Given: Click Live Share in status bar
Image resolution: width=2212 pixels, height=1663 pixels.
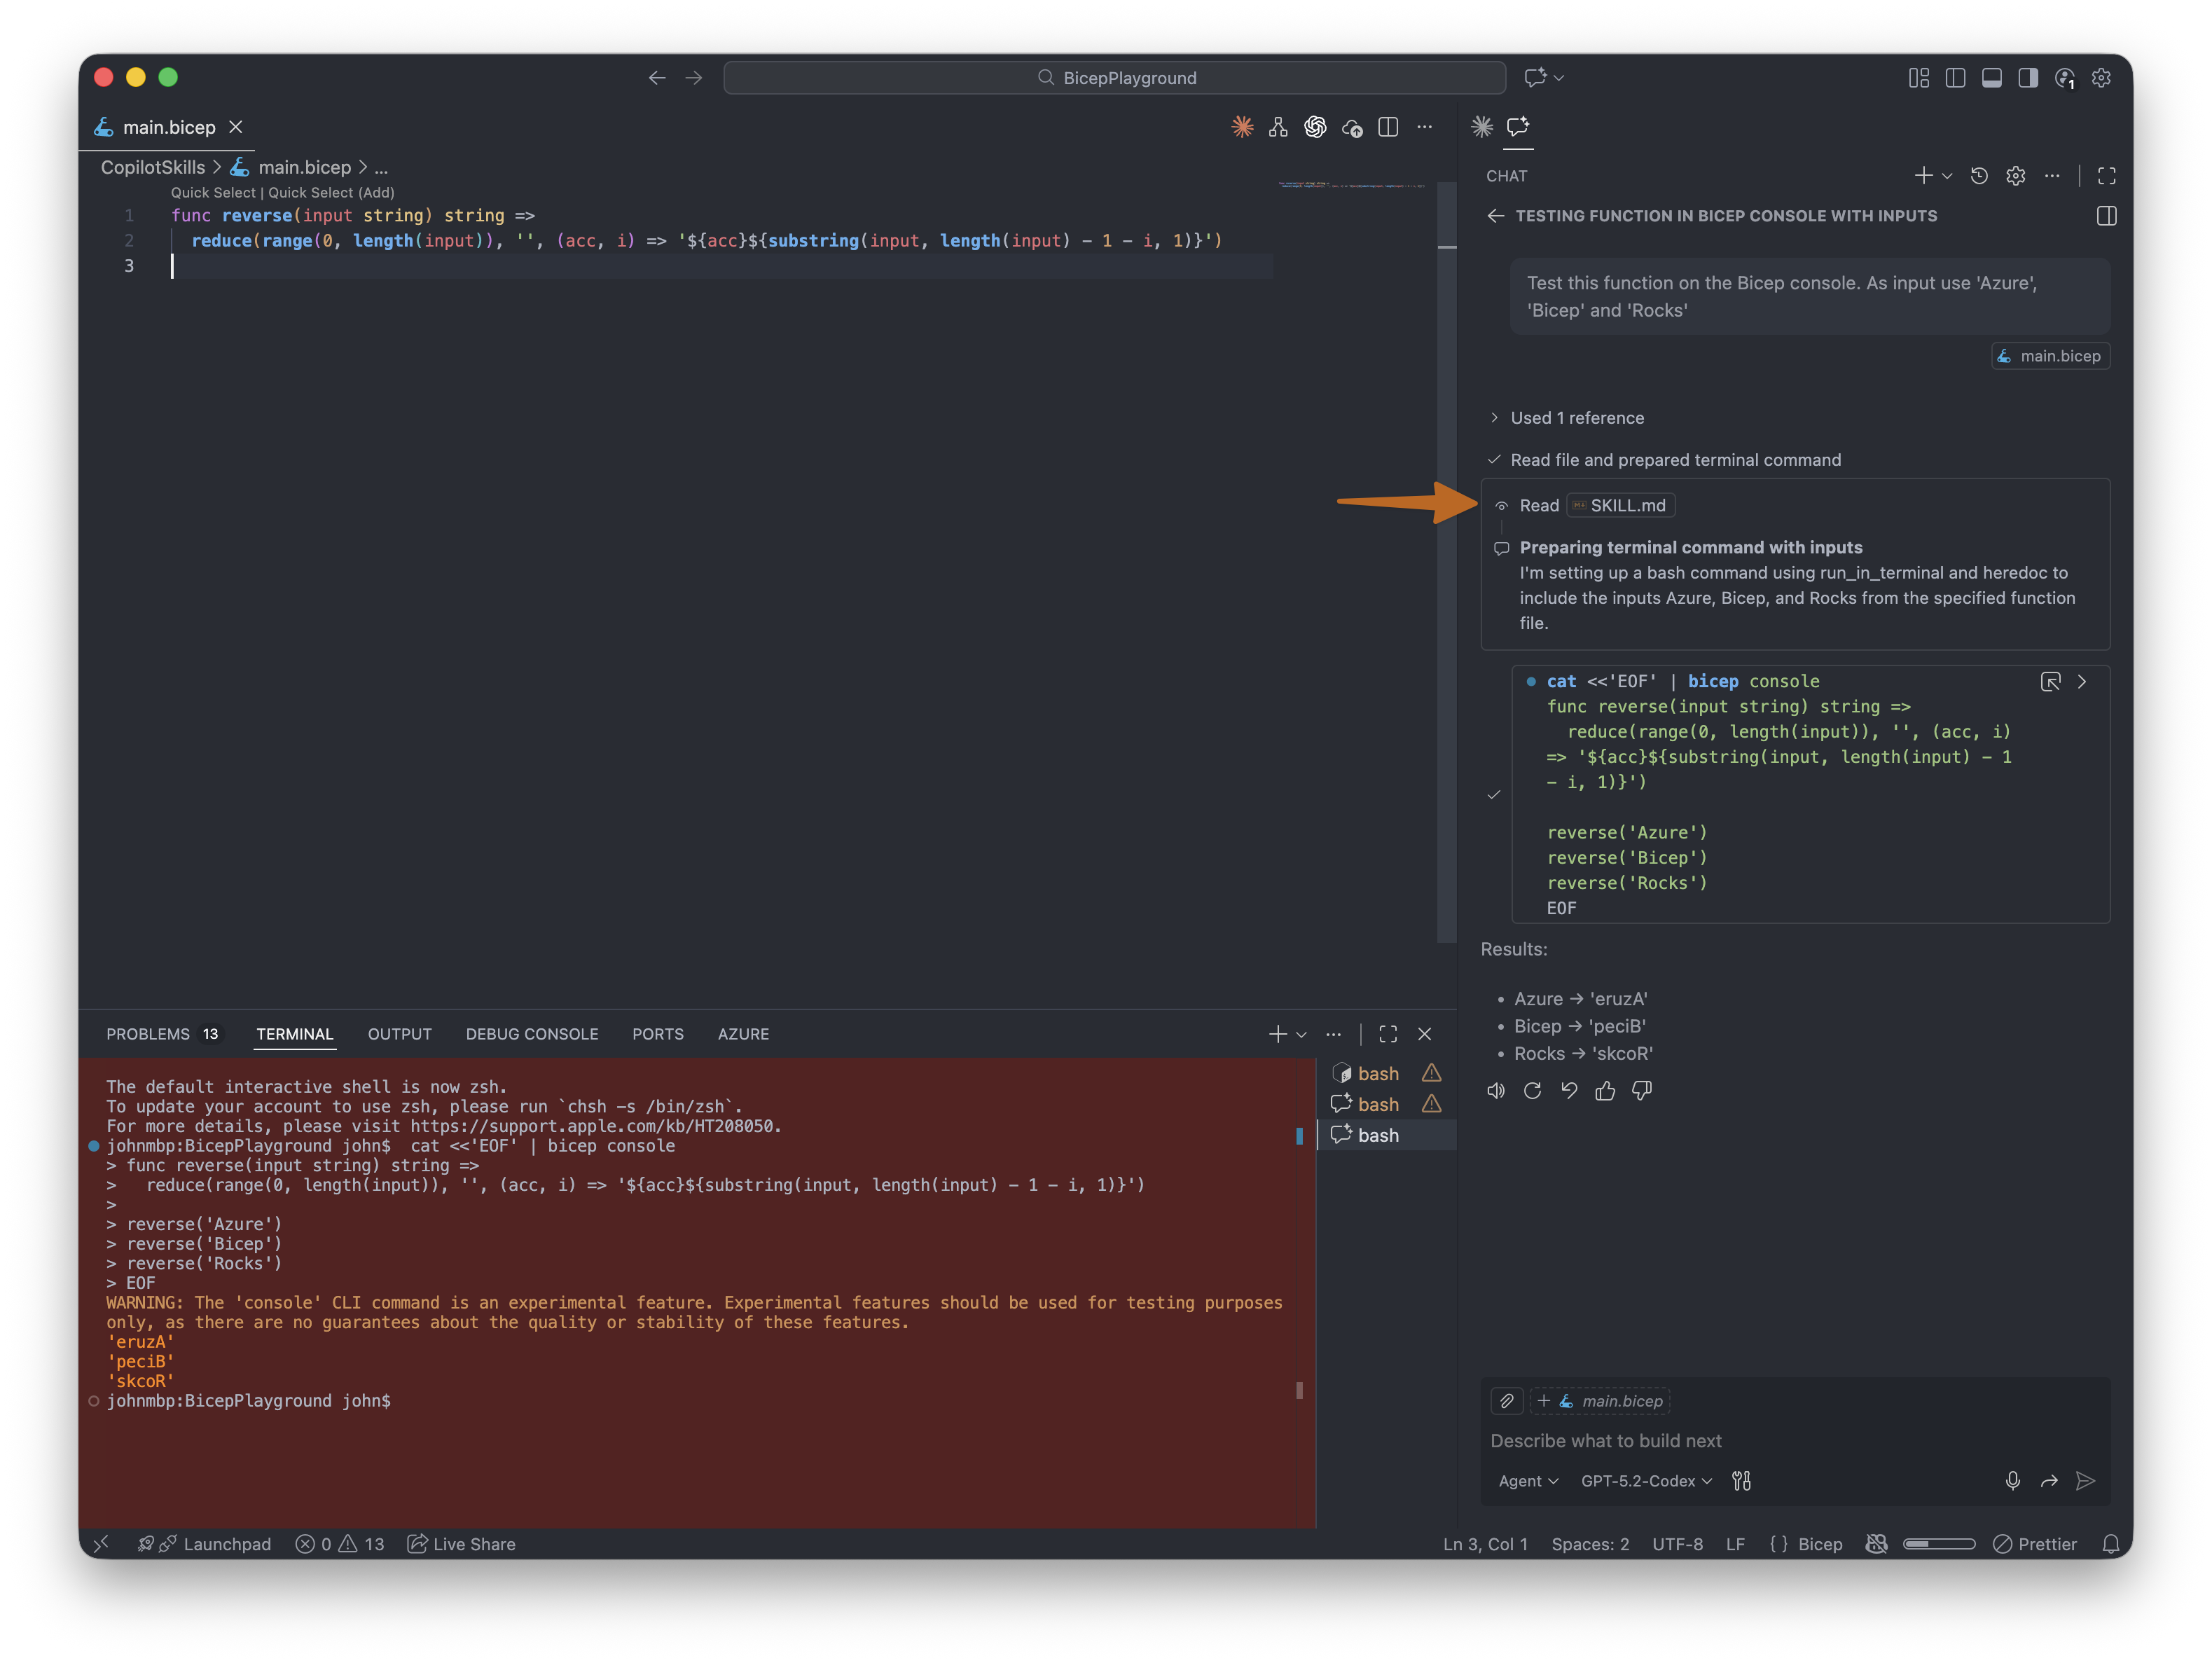Looking at the screenshot, I should pos(462,1544).
